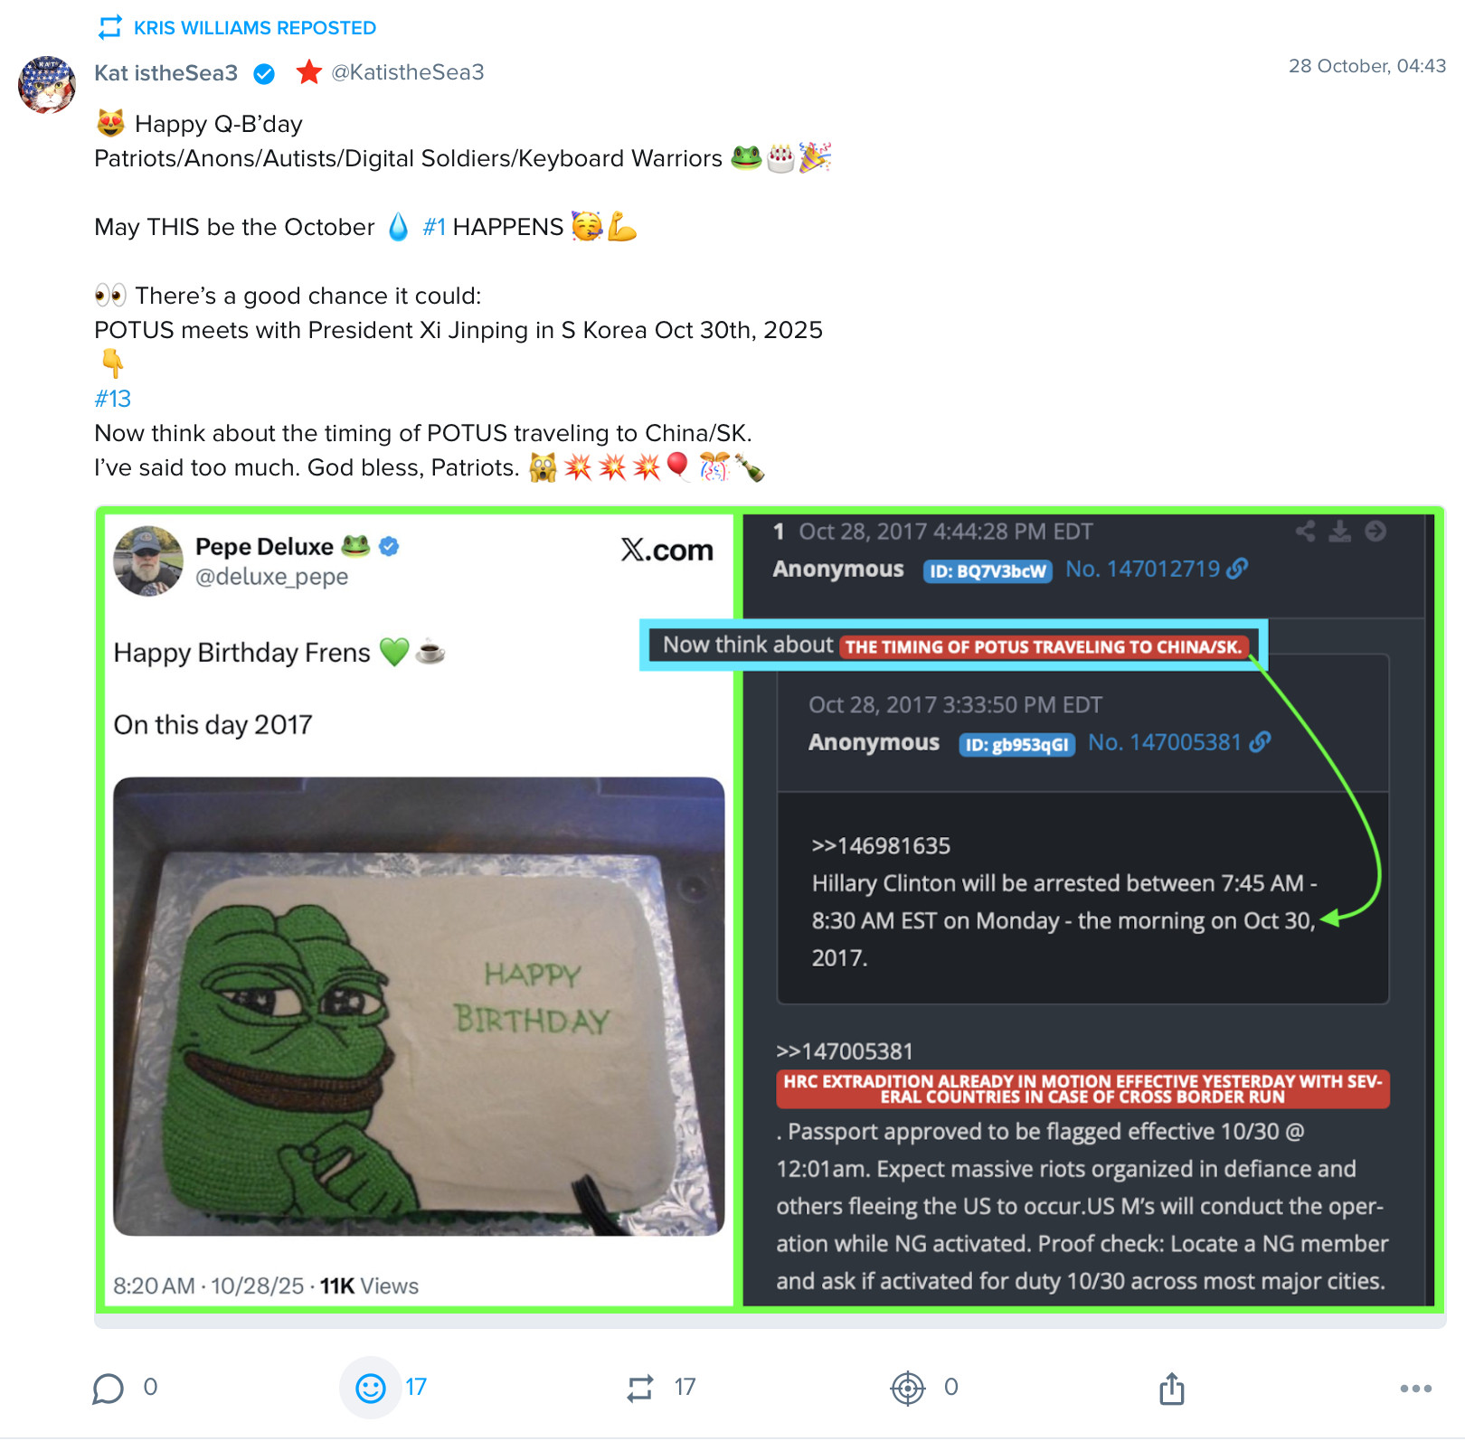The width and height of the screenshot is (1465, 1441).
Task: Follow the #13 hashtag link
Action: [113, 399]
